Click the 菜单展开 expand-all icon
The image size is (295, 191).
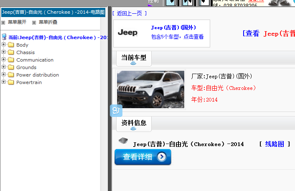(x=3, y=23)
